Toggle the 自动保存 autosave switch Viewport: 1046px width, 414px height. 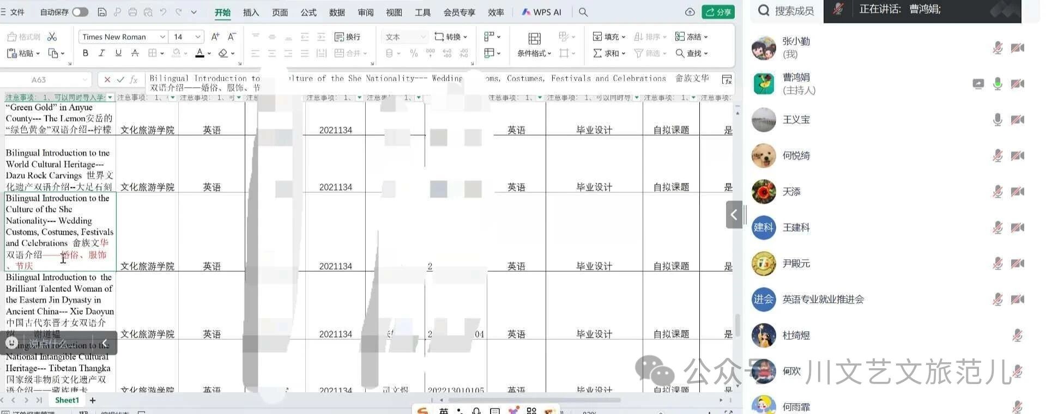(x=80, y=12)
